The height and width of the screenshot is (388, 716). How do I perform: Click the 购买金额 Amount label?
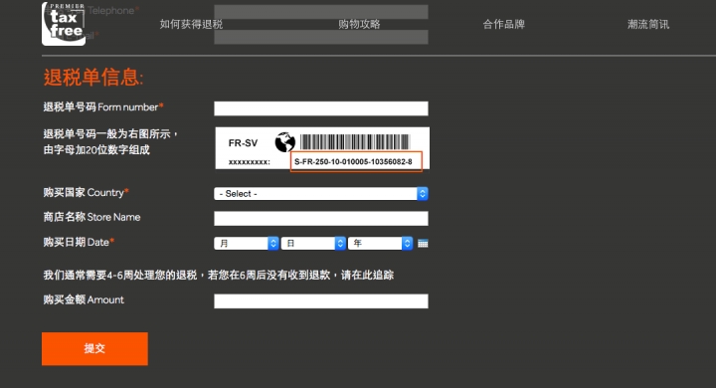pyautogui.click(x=84, y=299)
